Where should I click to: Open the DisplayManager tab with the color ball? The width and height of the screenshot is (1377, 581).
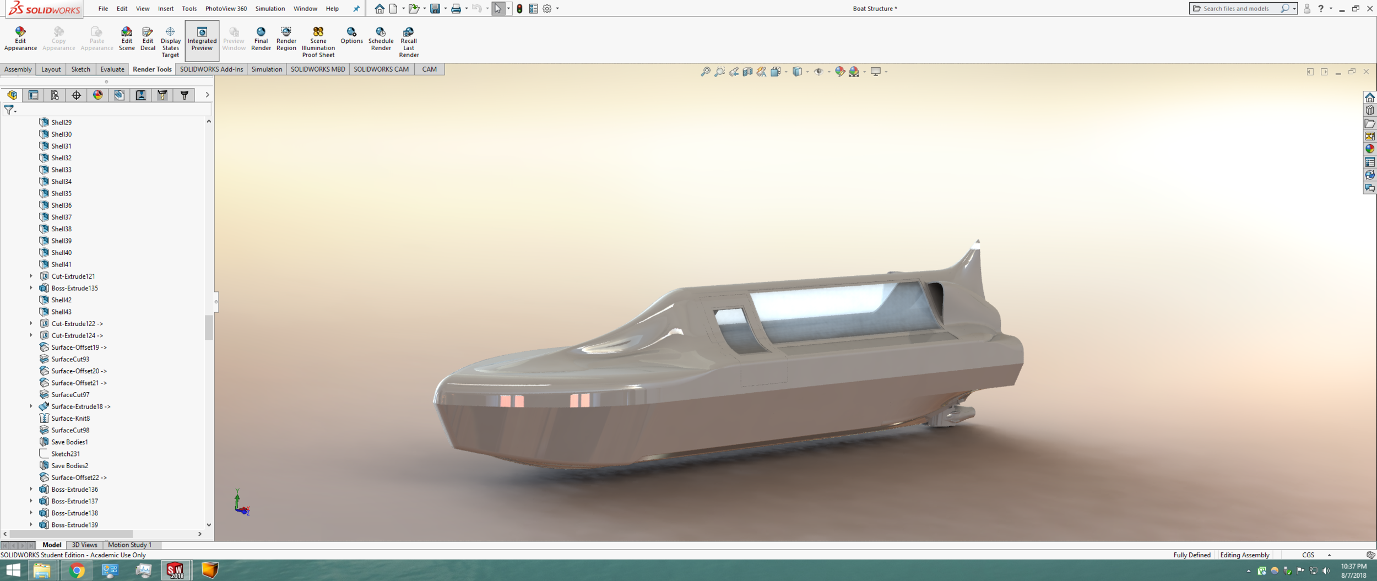click(98, 95)
